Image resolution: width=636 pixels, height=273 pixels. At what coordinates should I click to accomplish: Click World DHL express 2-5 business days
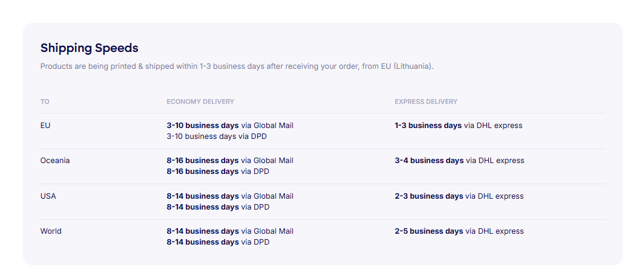tap(459, 231)
